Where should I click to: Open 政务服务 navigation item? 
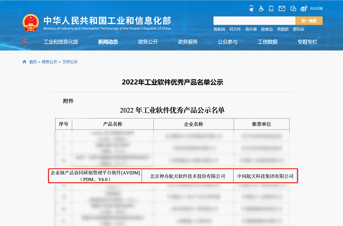click(x=188, y=42)
